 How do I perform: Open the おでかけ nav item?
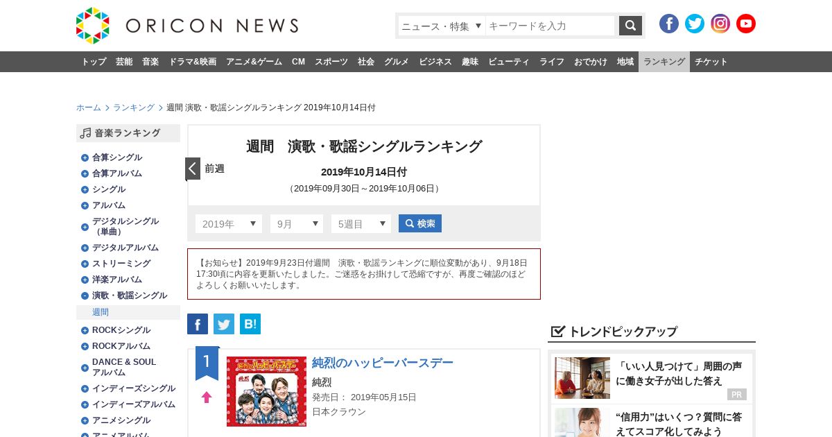pyautogui.click(x=591, y=62)
